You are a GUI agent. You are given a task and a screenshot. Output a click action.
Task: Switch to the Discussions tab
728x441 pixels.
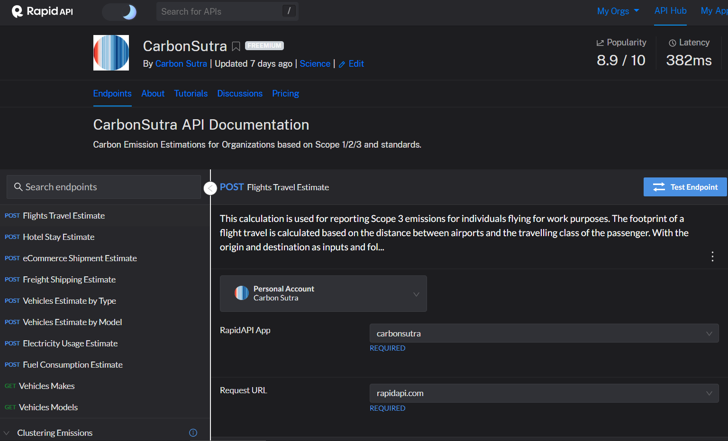pos(240,94)
